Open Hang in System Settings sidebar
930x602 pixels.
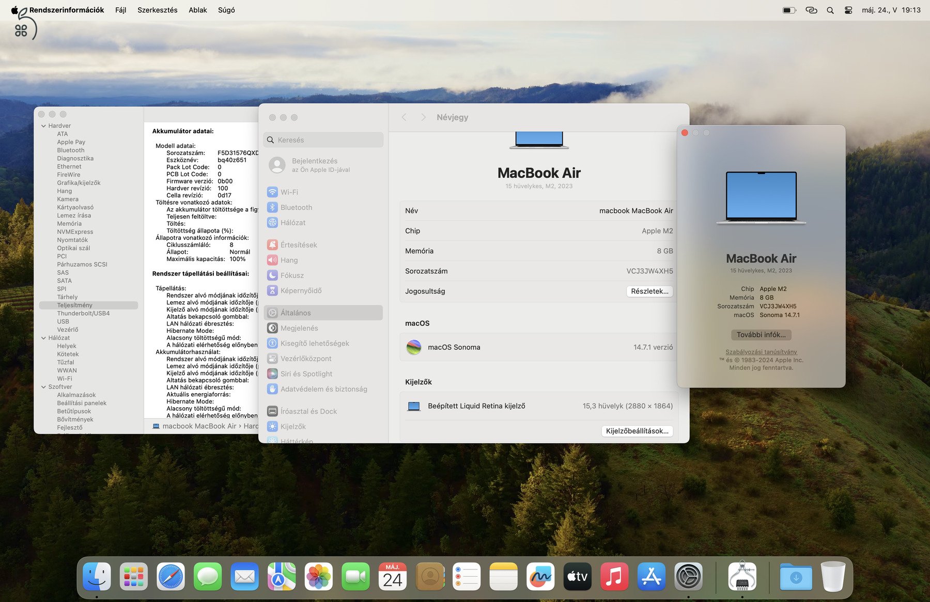point(323,260)
